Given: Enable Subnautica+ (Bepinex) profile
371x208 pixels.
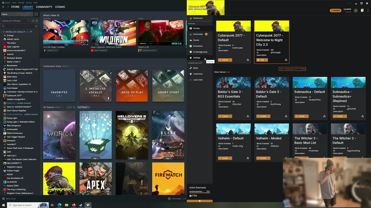Looking at the screenshot, I should pos(338,116).
